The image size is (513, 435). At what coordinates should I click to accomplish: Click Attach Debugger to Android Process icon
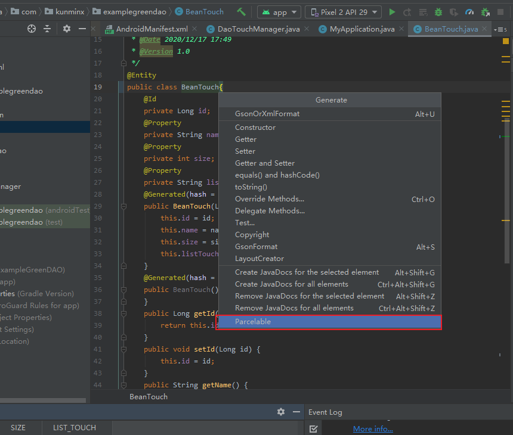[x=486, y=13]
